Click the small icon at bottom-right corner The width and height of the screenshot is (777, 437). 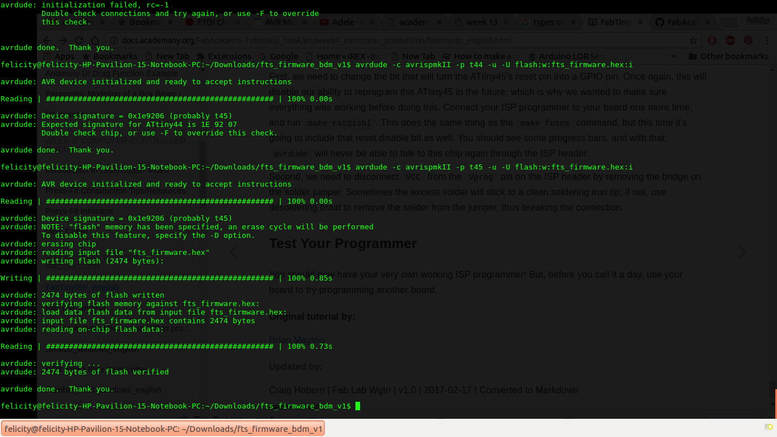[x=769, y=426]
